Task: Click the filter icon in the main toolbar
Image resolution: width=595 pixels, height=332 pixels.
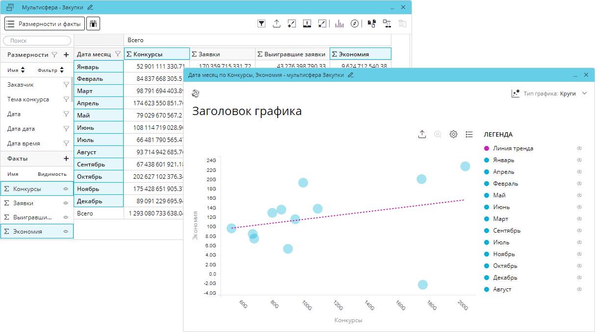Action: 261,24
